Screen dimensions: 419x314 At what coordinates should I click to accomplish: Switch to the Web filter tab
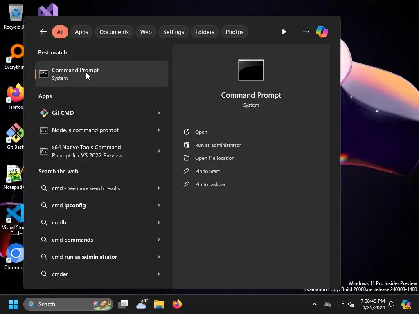pyautogui.click(x=146, y=32)
